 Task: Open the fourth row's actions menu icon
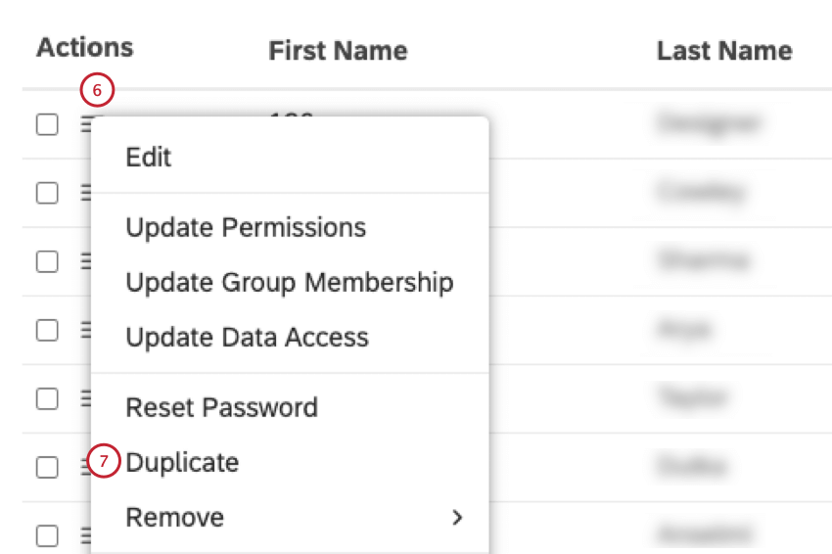tap(86, 330)
